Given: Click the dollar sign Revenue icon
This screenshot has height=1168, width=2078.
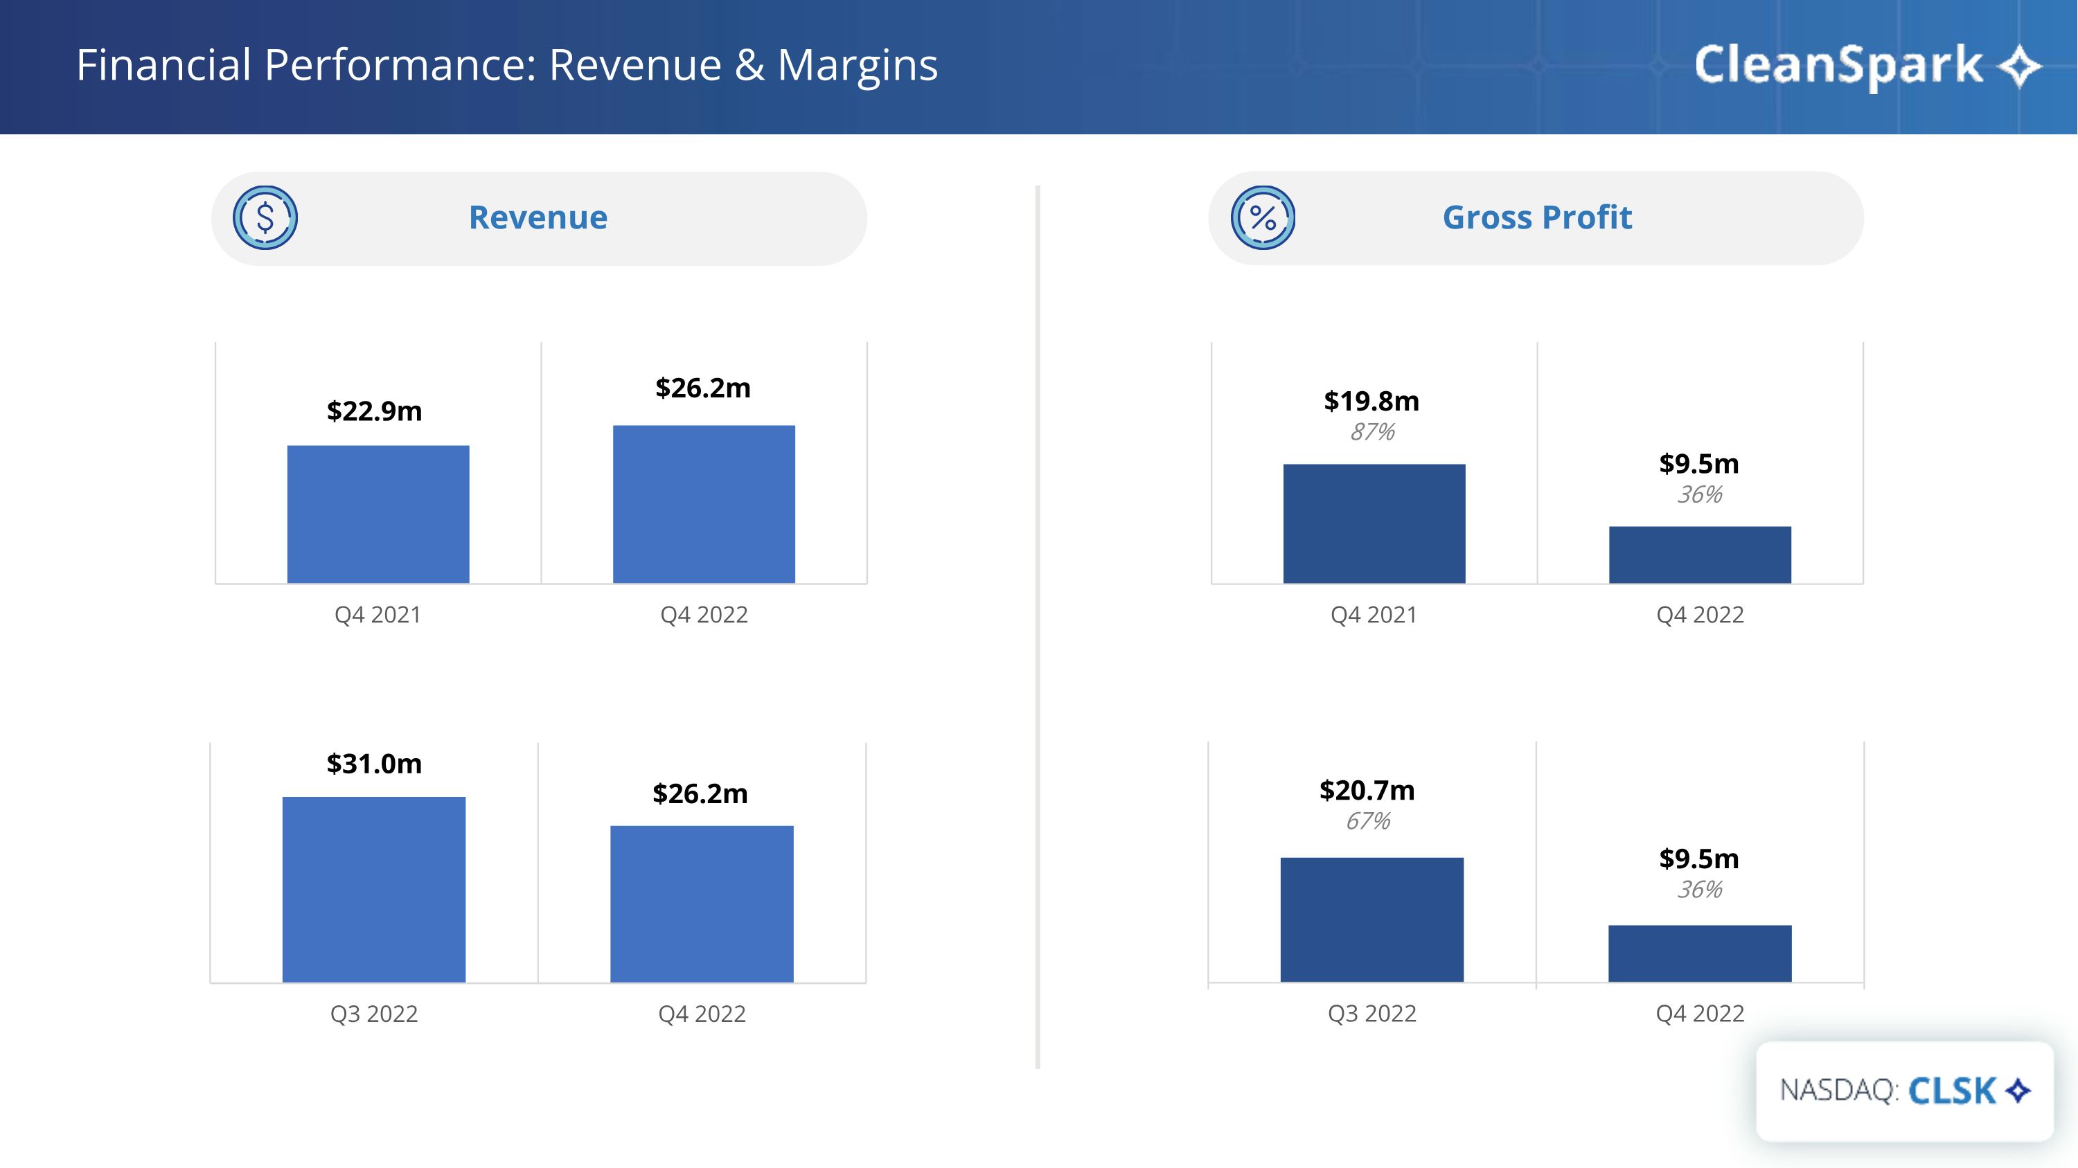Looking at the screenshot, I should coord(265,217).
